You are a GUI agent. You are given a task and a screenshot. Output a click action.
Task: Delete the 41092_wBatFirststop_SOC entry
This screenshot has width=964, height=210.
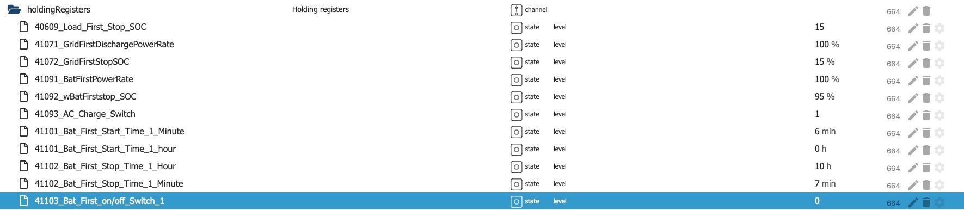point(926,98)
